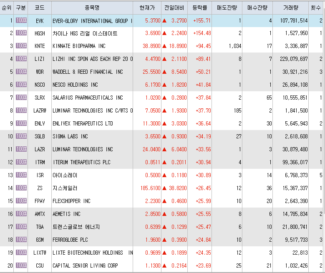The image size is (325, 273).
Task: Select the WDR ticker code
Action: click(40, 72)
